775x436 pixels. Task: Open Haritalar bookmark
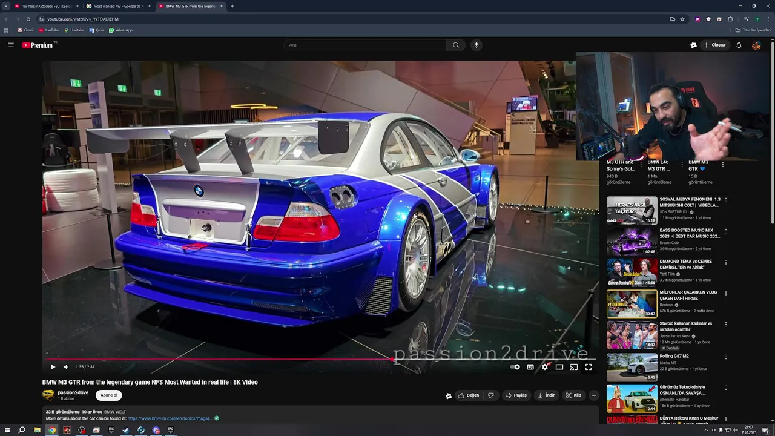(x=74, y=30)
